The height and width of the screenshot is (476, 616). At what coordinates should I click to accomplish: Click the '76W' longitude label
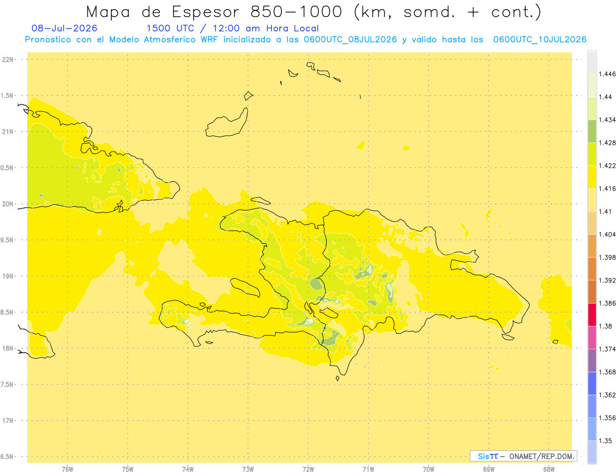coord(67,468)
